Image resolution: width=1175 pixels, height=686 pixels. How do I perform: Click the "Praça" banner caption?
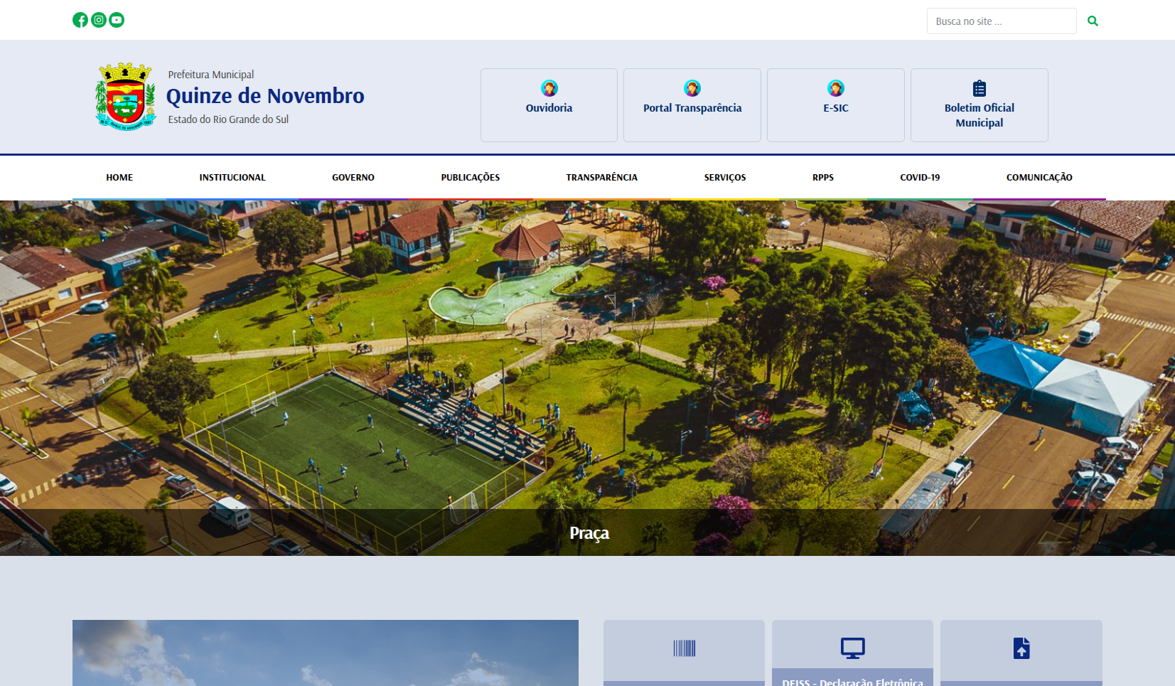click(589, 533)
